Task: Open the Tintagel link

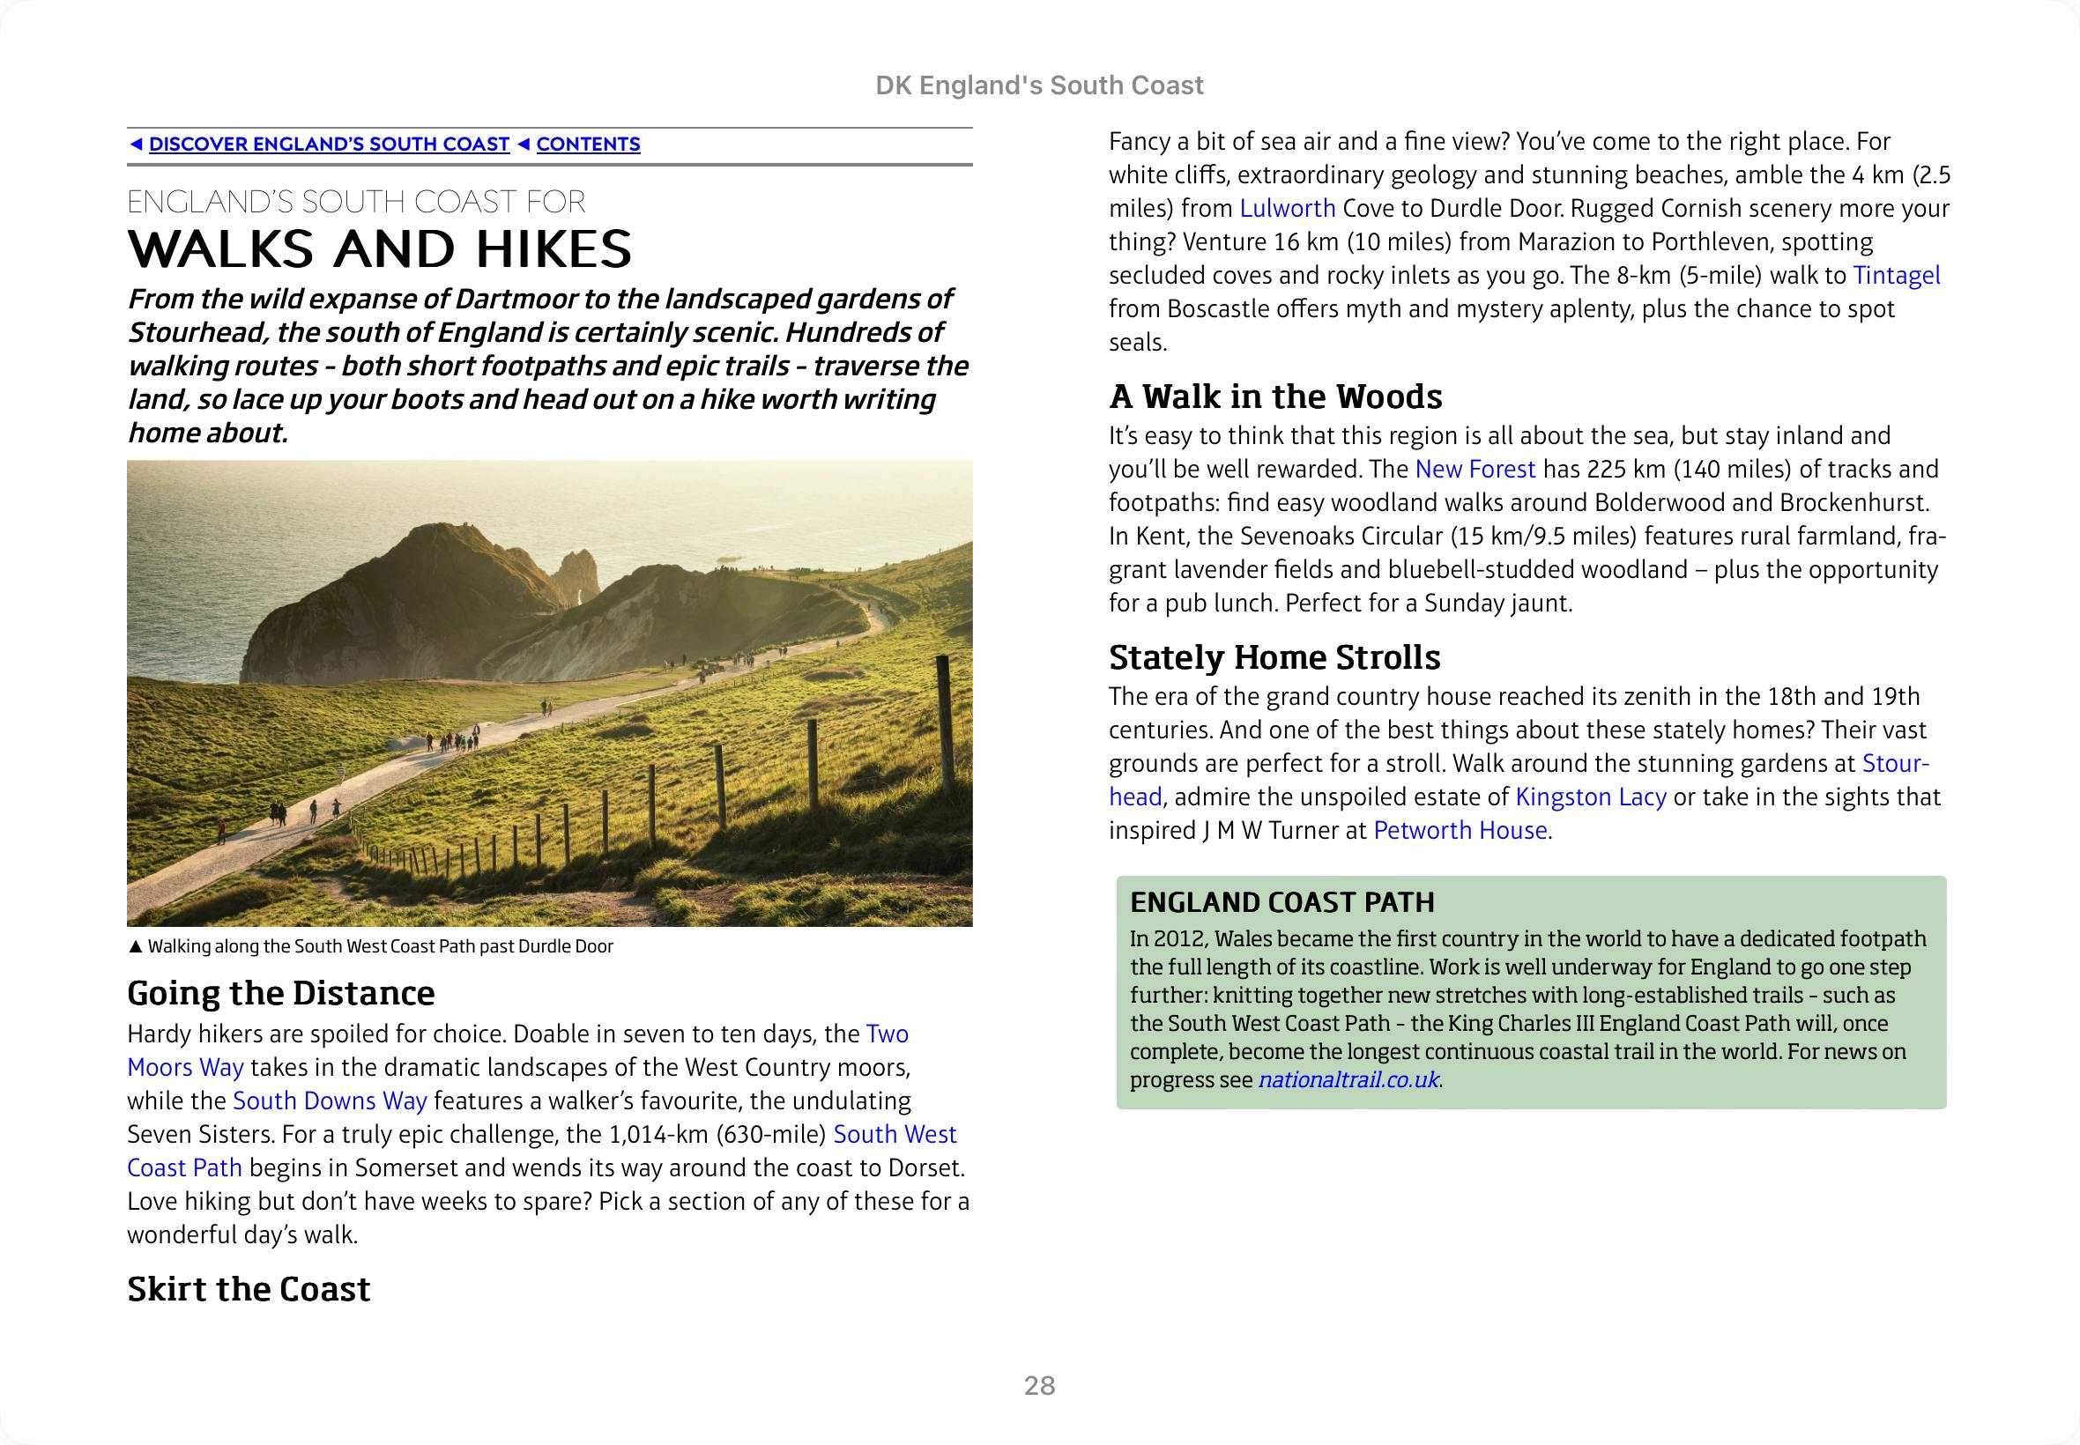Action: [1896, 275]
